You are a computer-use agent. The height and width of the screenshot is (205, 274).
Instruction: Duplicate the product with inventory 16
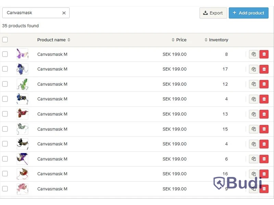[253, 174]
